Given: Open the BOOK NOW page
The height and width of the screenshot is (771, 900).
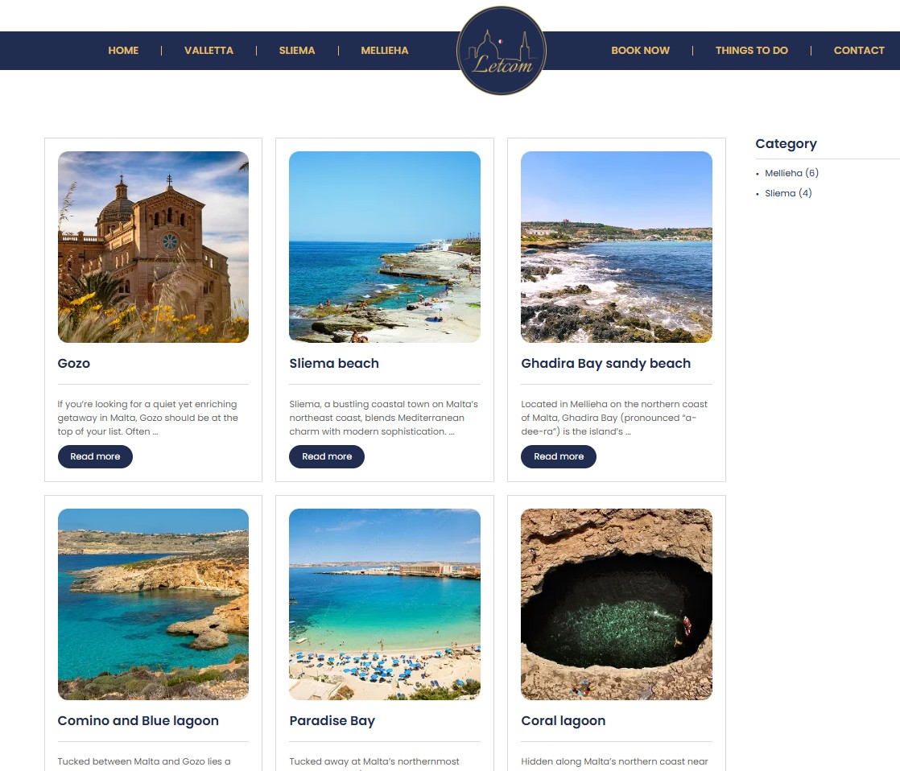Looking at the screenshot, I should tap(640, 50).
